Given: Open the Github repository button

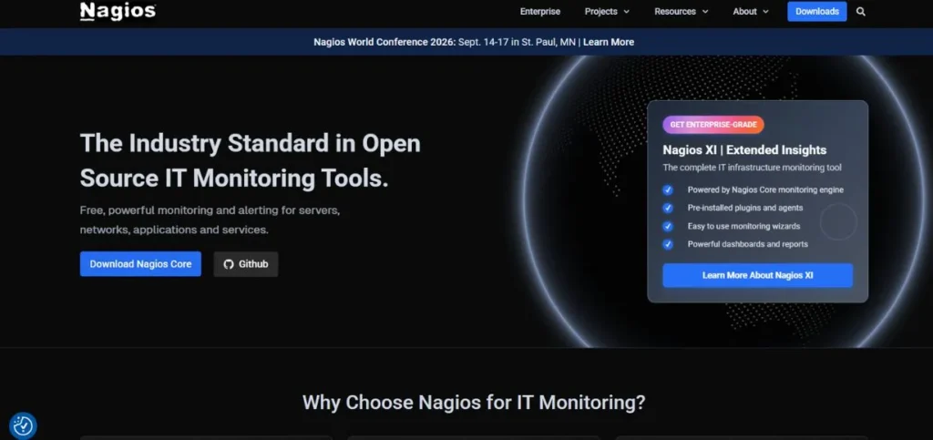Looking at the screenshot, I should click(246, 264).
